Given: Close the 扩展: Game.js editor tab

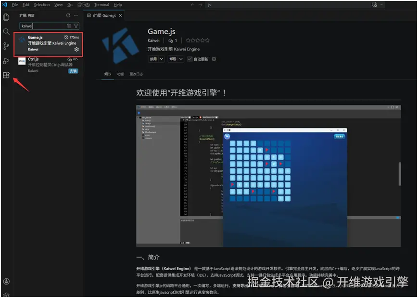Looking at the screenshot, I should click(x=120, y=15).
